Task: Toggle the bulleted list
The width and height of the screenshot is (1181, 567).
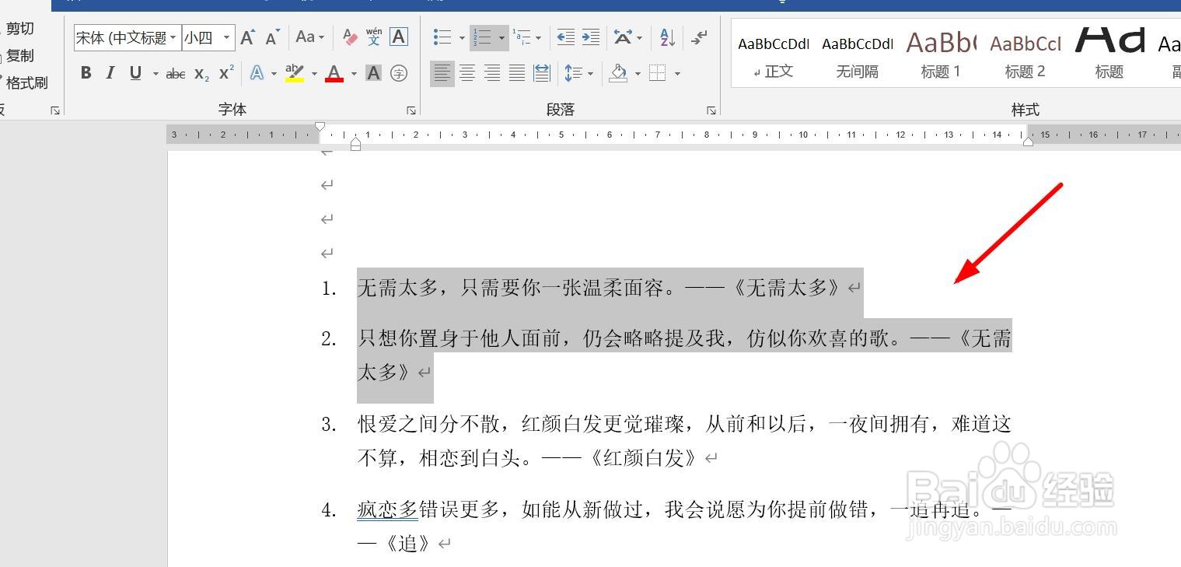Action: coord(442,37)
